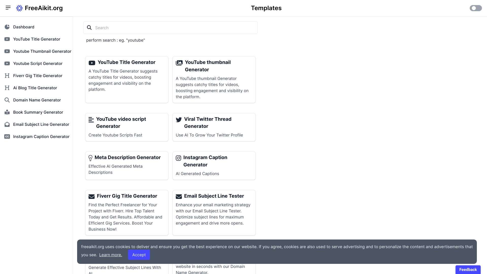Click the script lines icon on YouTube video script card
Screen dimensions: 487x274
(x=92, y=119)
